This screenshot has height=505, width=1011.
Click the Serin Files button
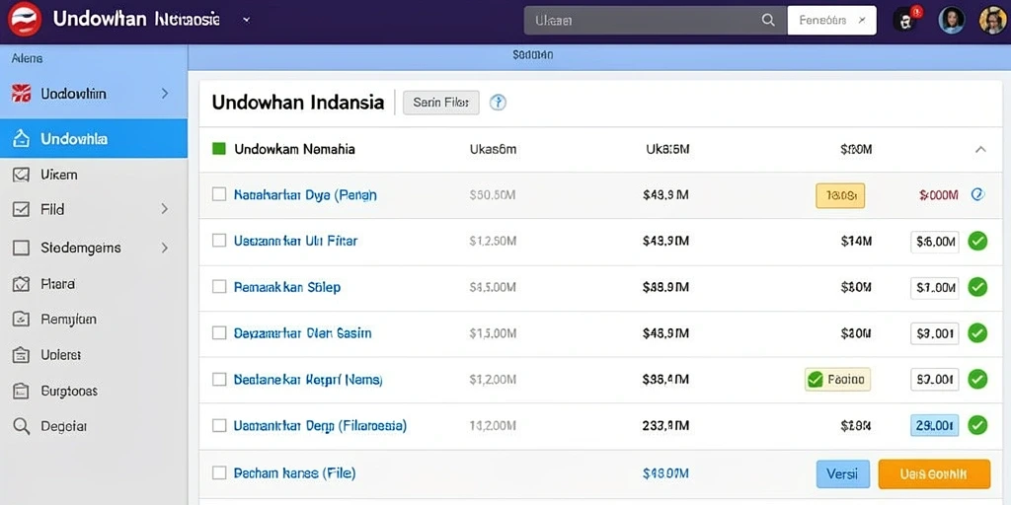click(441, 103)
